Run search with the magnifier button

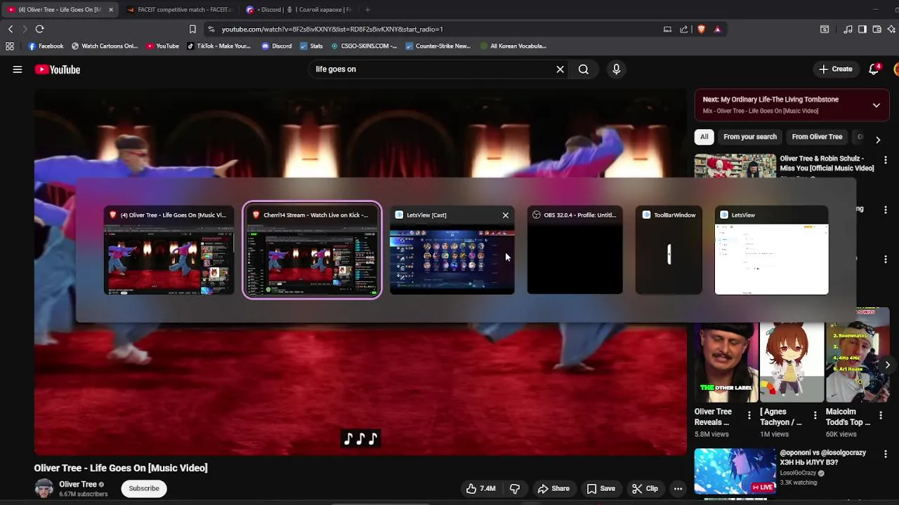click(583, 69)
